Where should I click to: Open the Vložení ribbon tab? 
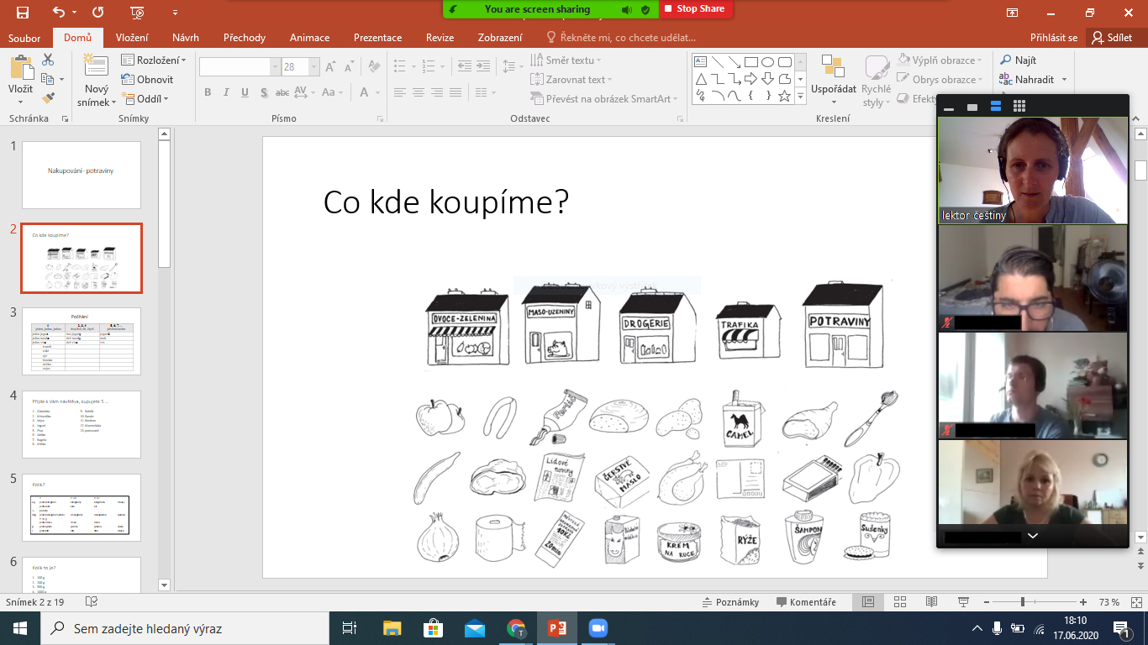[132, 38]
